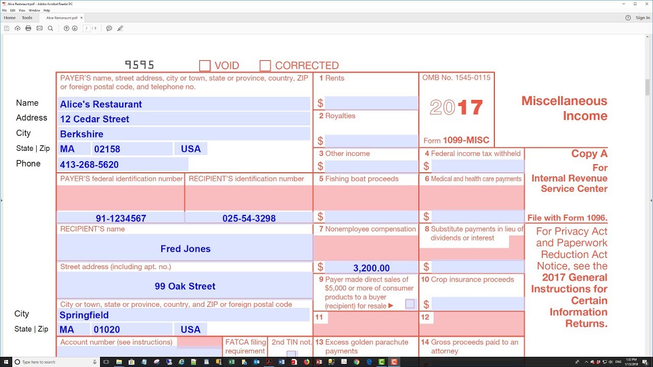Open the find text magnifier icon
This screenshot has width=653, height=367.
point(50,29)
